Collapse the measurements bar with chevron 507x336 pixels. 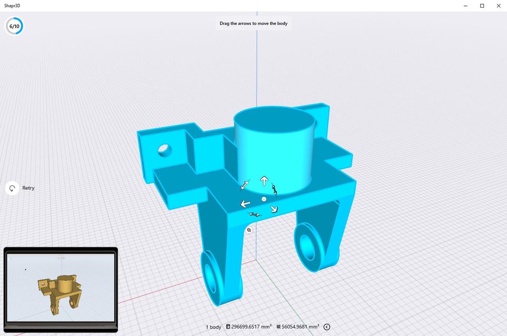[x=327, y=327]
